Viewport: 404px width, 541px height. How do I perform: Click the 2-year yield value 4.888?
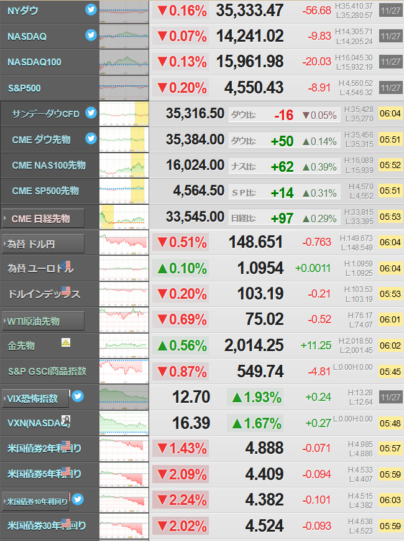[265, 448]
